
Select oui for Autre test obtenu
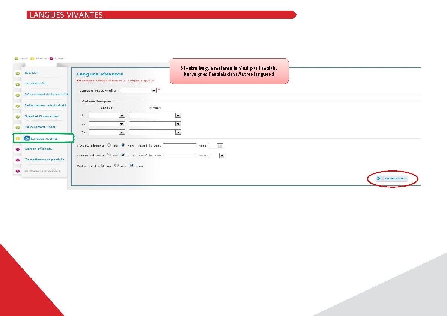click(117, 165)
